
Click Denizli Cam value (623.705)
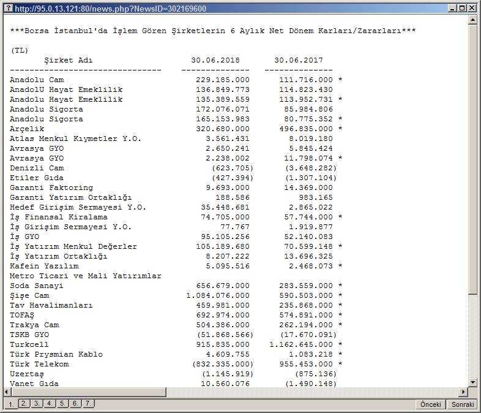pyautogui.click(x=233, y=169)
